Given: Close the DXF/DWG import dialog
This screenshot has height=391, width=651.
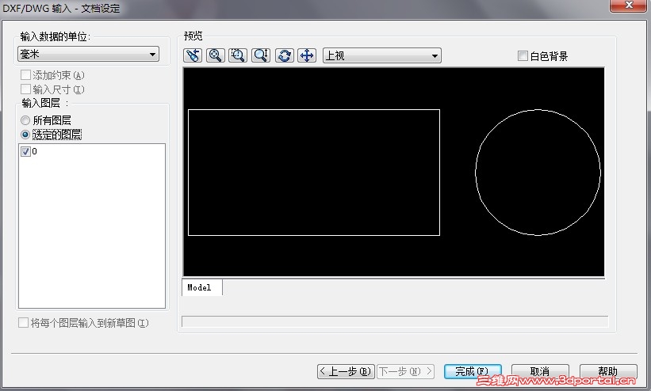Looking at the screenshot, I should (628, 5).
